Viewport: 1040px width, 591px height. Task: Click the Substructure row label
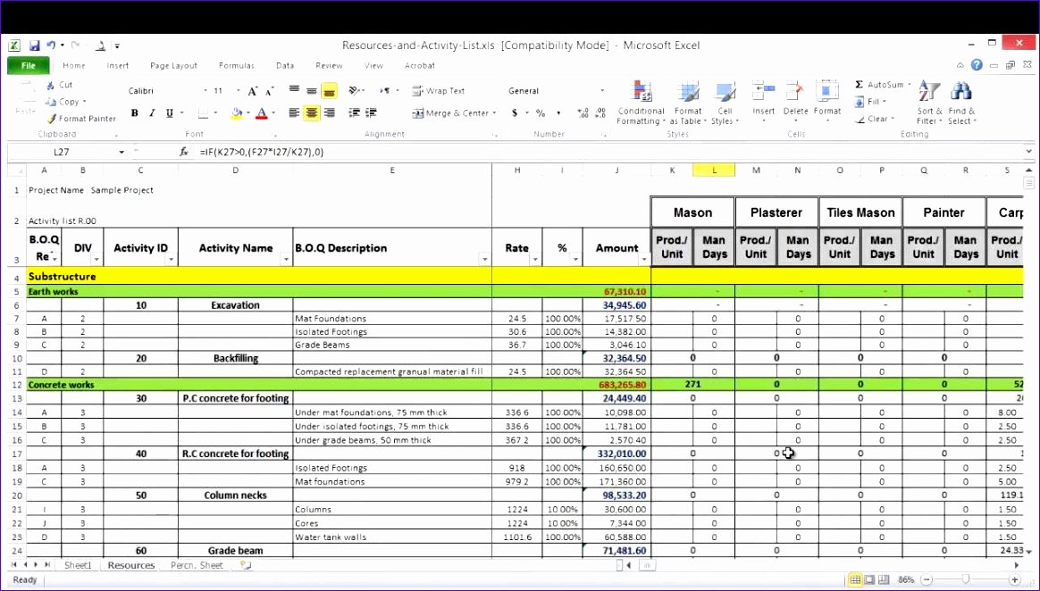pos(62,276)
